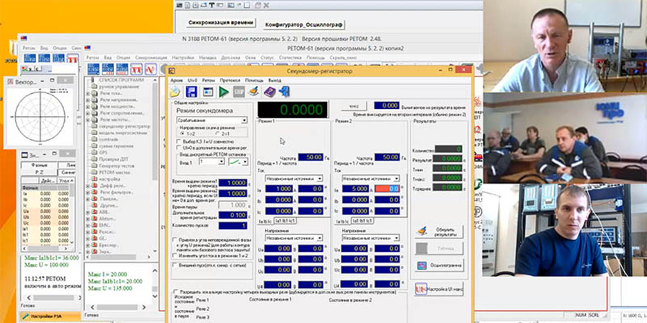Open the Срабатывание stopwatch mode dropdown
647x323 pixels.
point(213,121)
